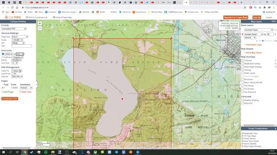Click the Add Page link
Image resolution: width=277 pixels, height=155 pixels.
[x=8, y=92]
